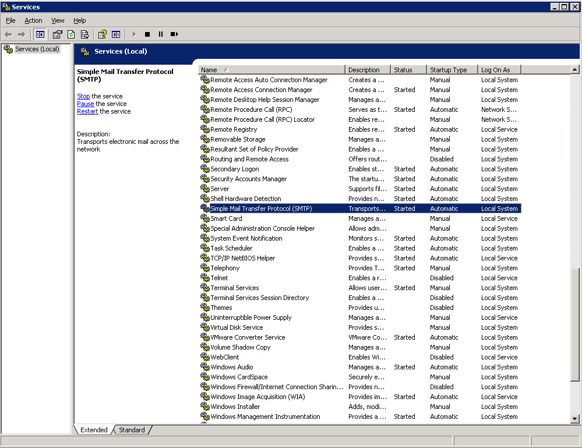This screenshot has height=448, width=582.
Task: Click the Show/Hide Action Pane toolbar icon
Action: pos(116,34)
